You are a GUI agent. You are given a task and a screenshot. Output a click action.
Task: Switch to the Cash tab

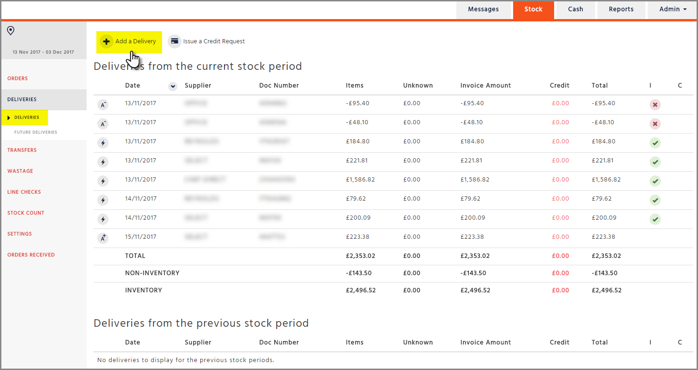576,9
